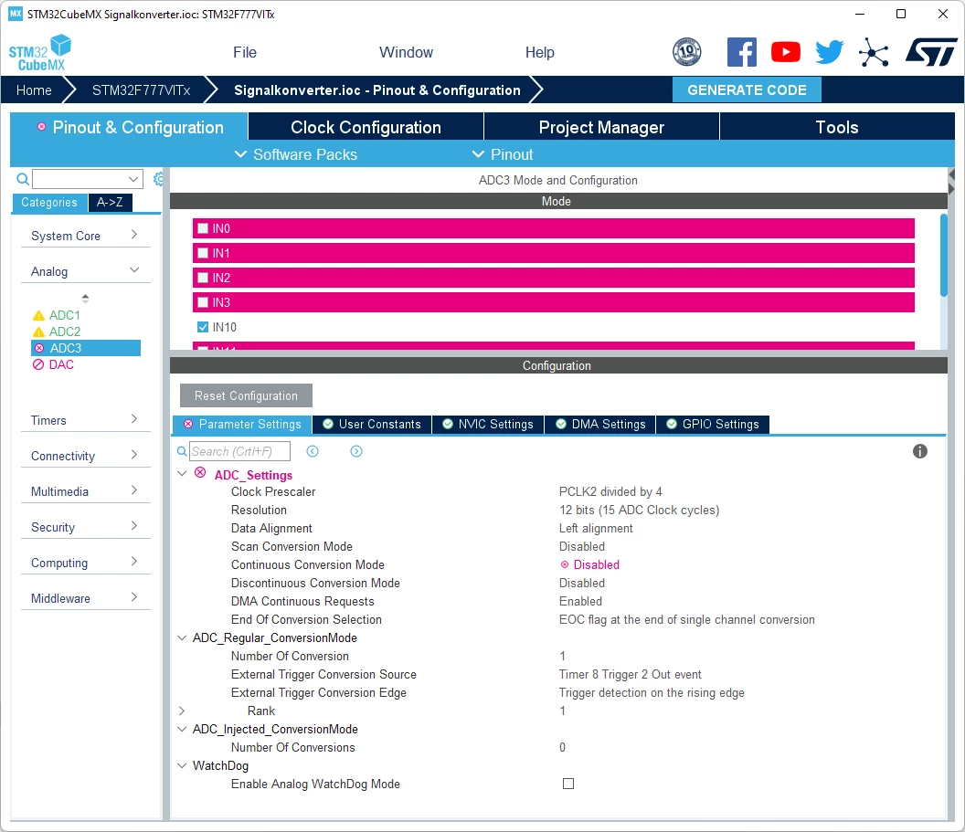Go to next search result arrow
The image size is (965, 832).
(x=356, y=451)
